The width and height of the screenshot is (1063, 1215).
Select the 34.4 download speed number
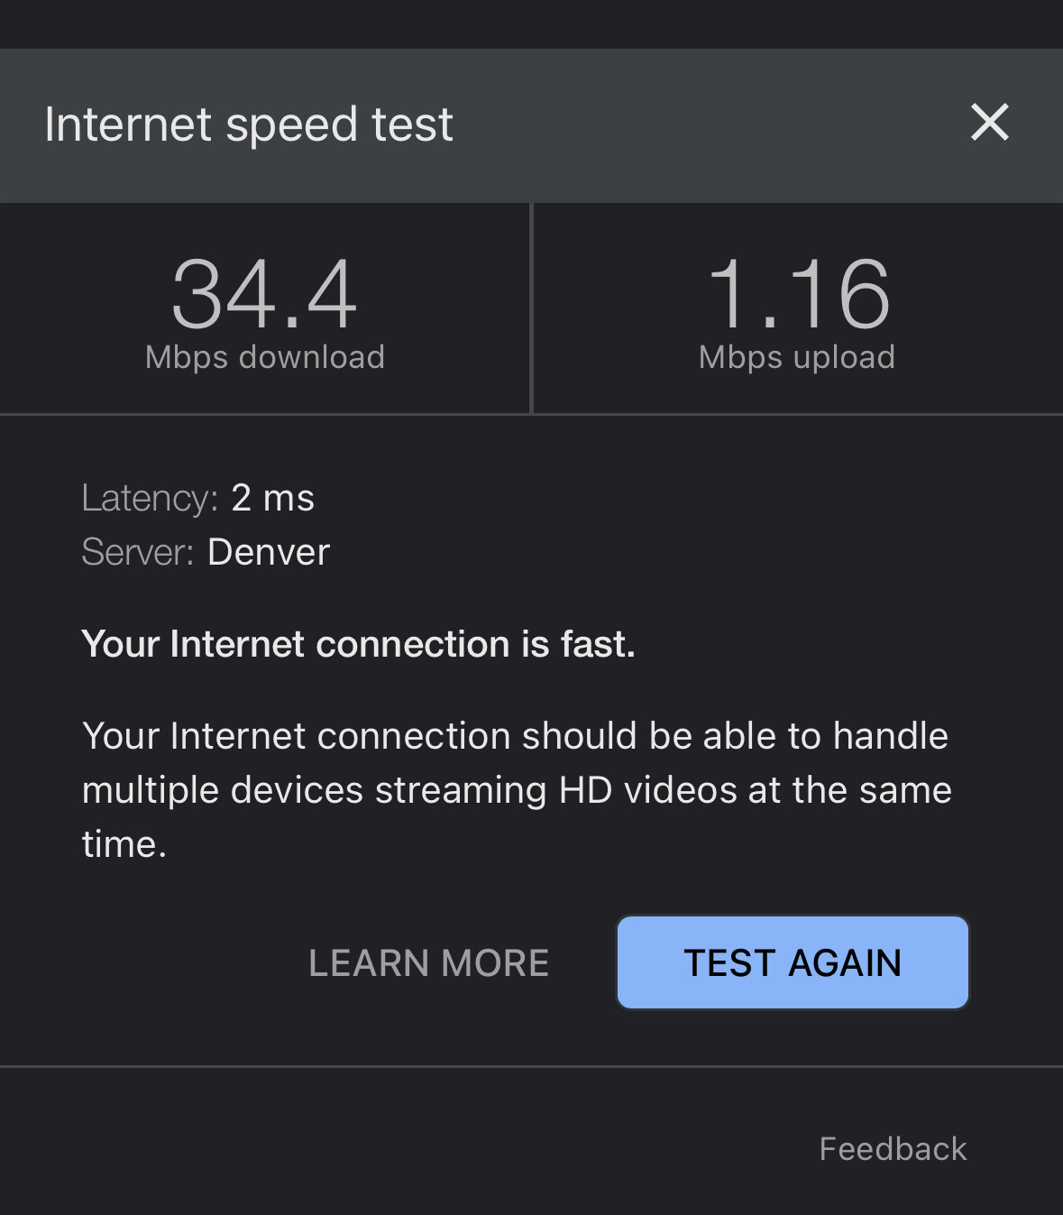(265, 294)
